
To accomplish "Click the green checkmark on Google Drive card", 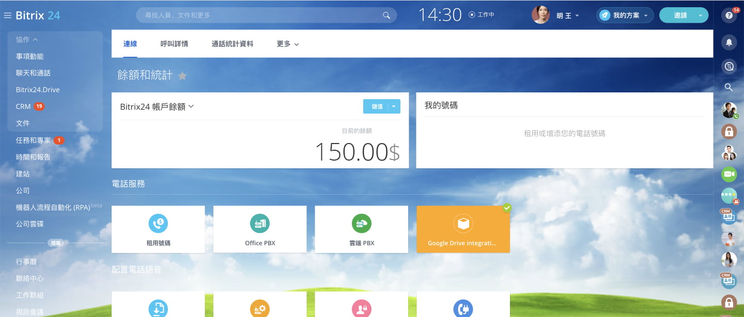I will click(x=507, y=208).
